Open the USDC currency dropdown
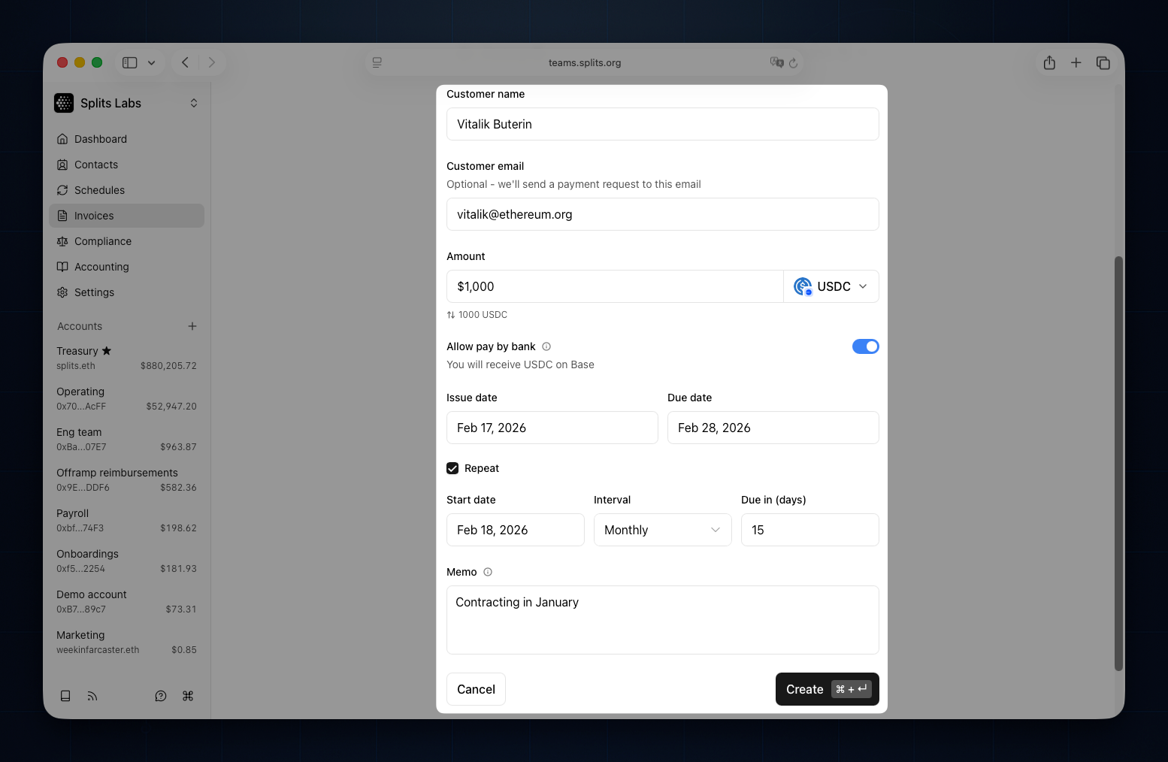Image resolution: width=1168 pixels, height=762 pixels. (x=831, y=286)
